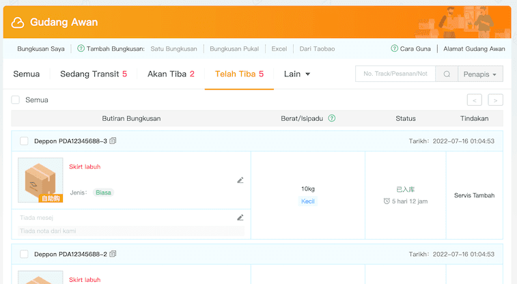Copy tracking number PDA12345688-3
The image size is (517, 284).
[x=113, y=141]
